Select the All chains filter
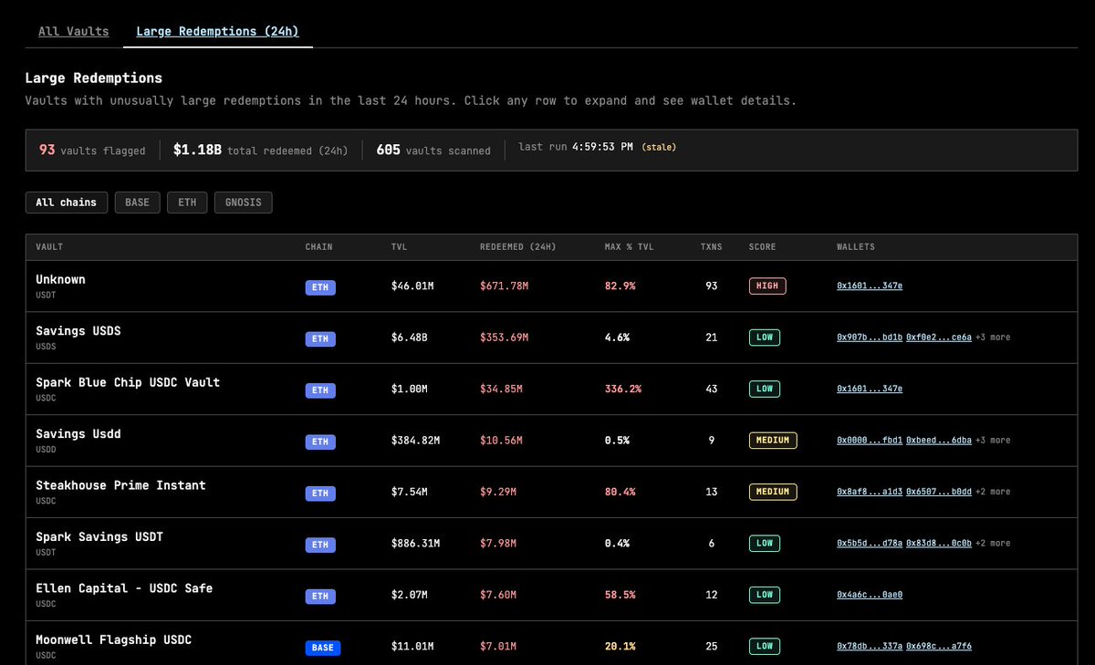Viewport: 1095px width, 665px height. click(67, 203)
